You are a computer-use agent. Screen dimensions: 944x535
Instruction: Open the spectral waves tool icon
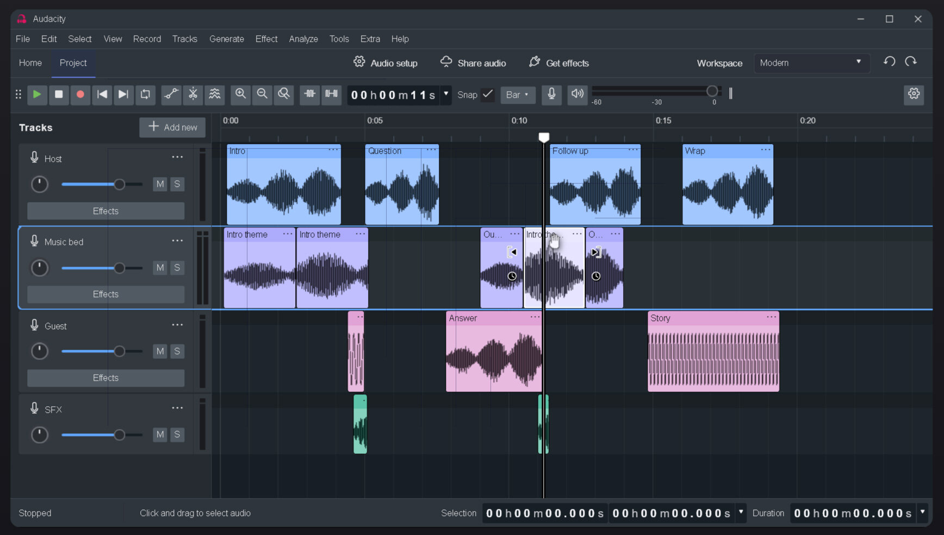(x=215, y=95)
